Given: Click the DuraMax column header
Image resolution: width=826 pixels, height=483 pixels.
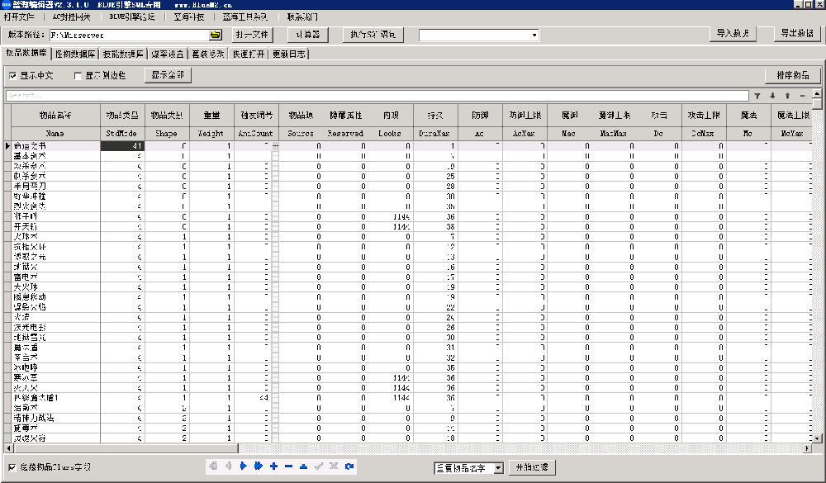Looking at the screenshot, I should pyautogui.click(x=435, y=133).
